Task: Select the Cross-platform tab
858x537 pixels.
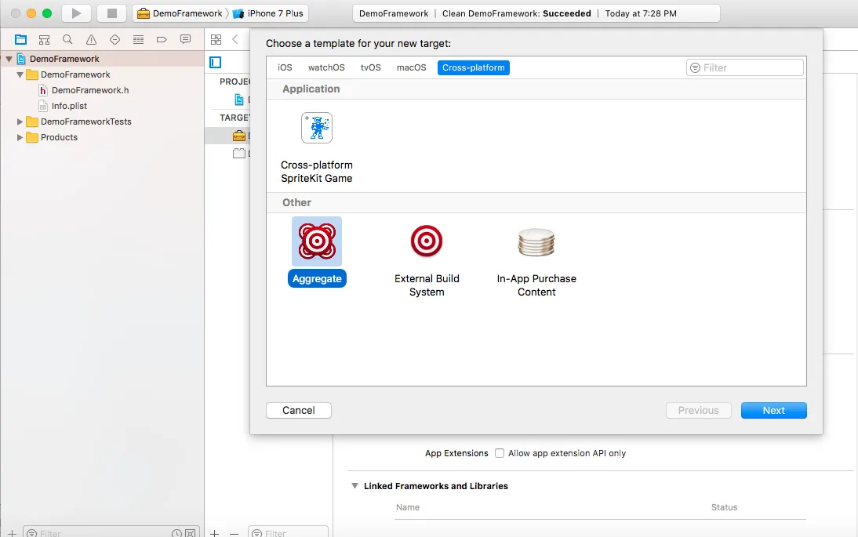Action: tap(474, 67)
